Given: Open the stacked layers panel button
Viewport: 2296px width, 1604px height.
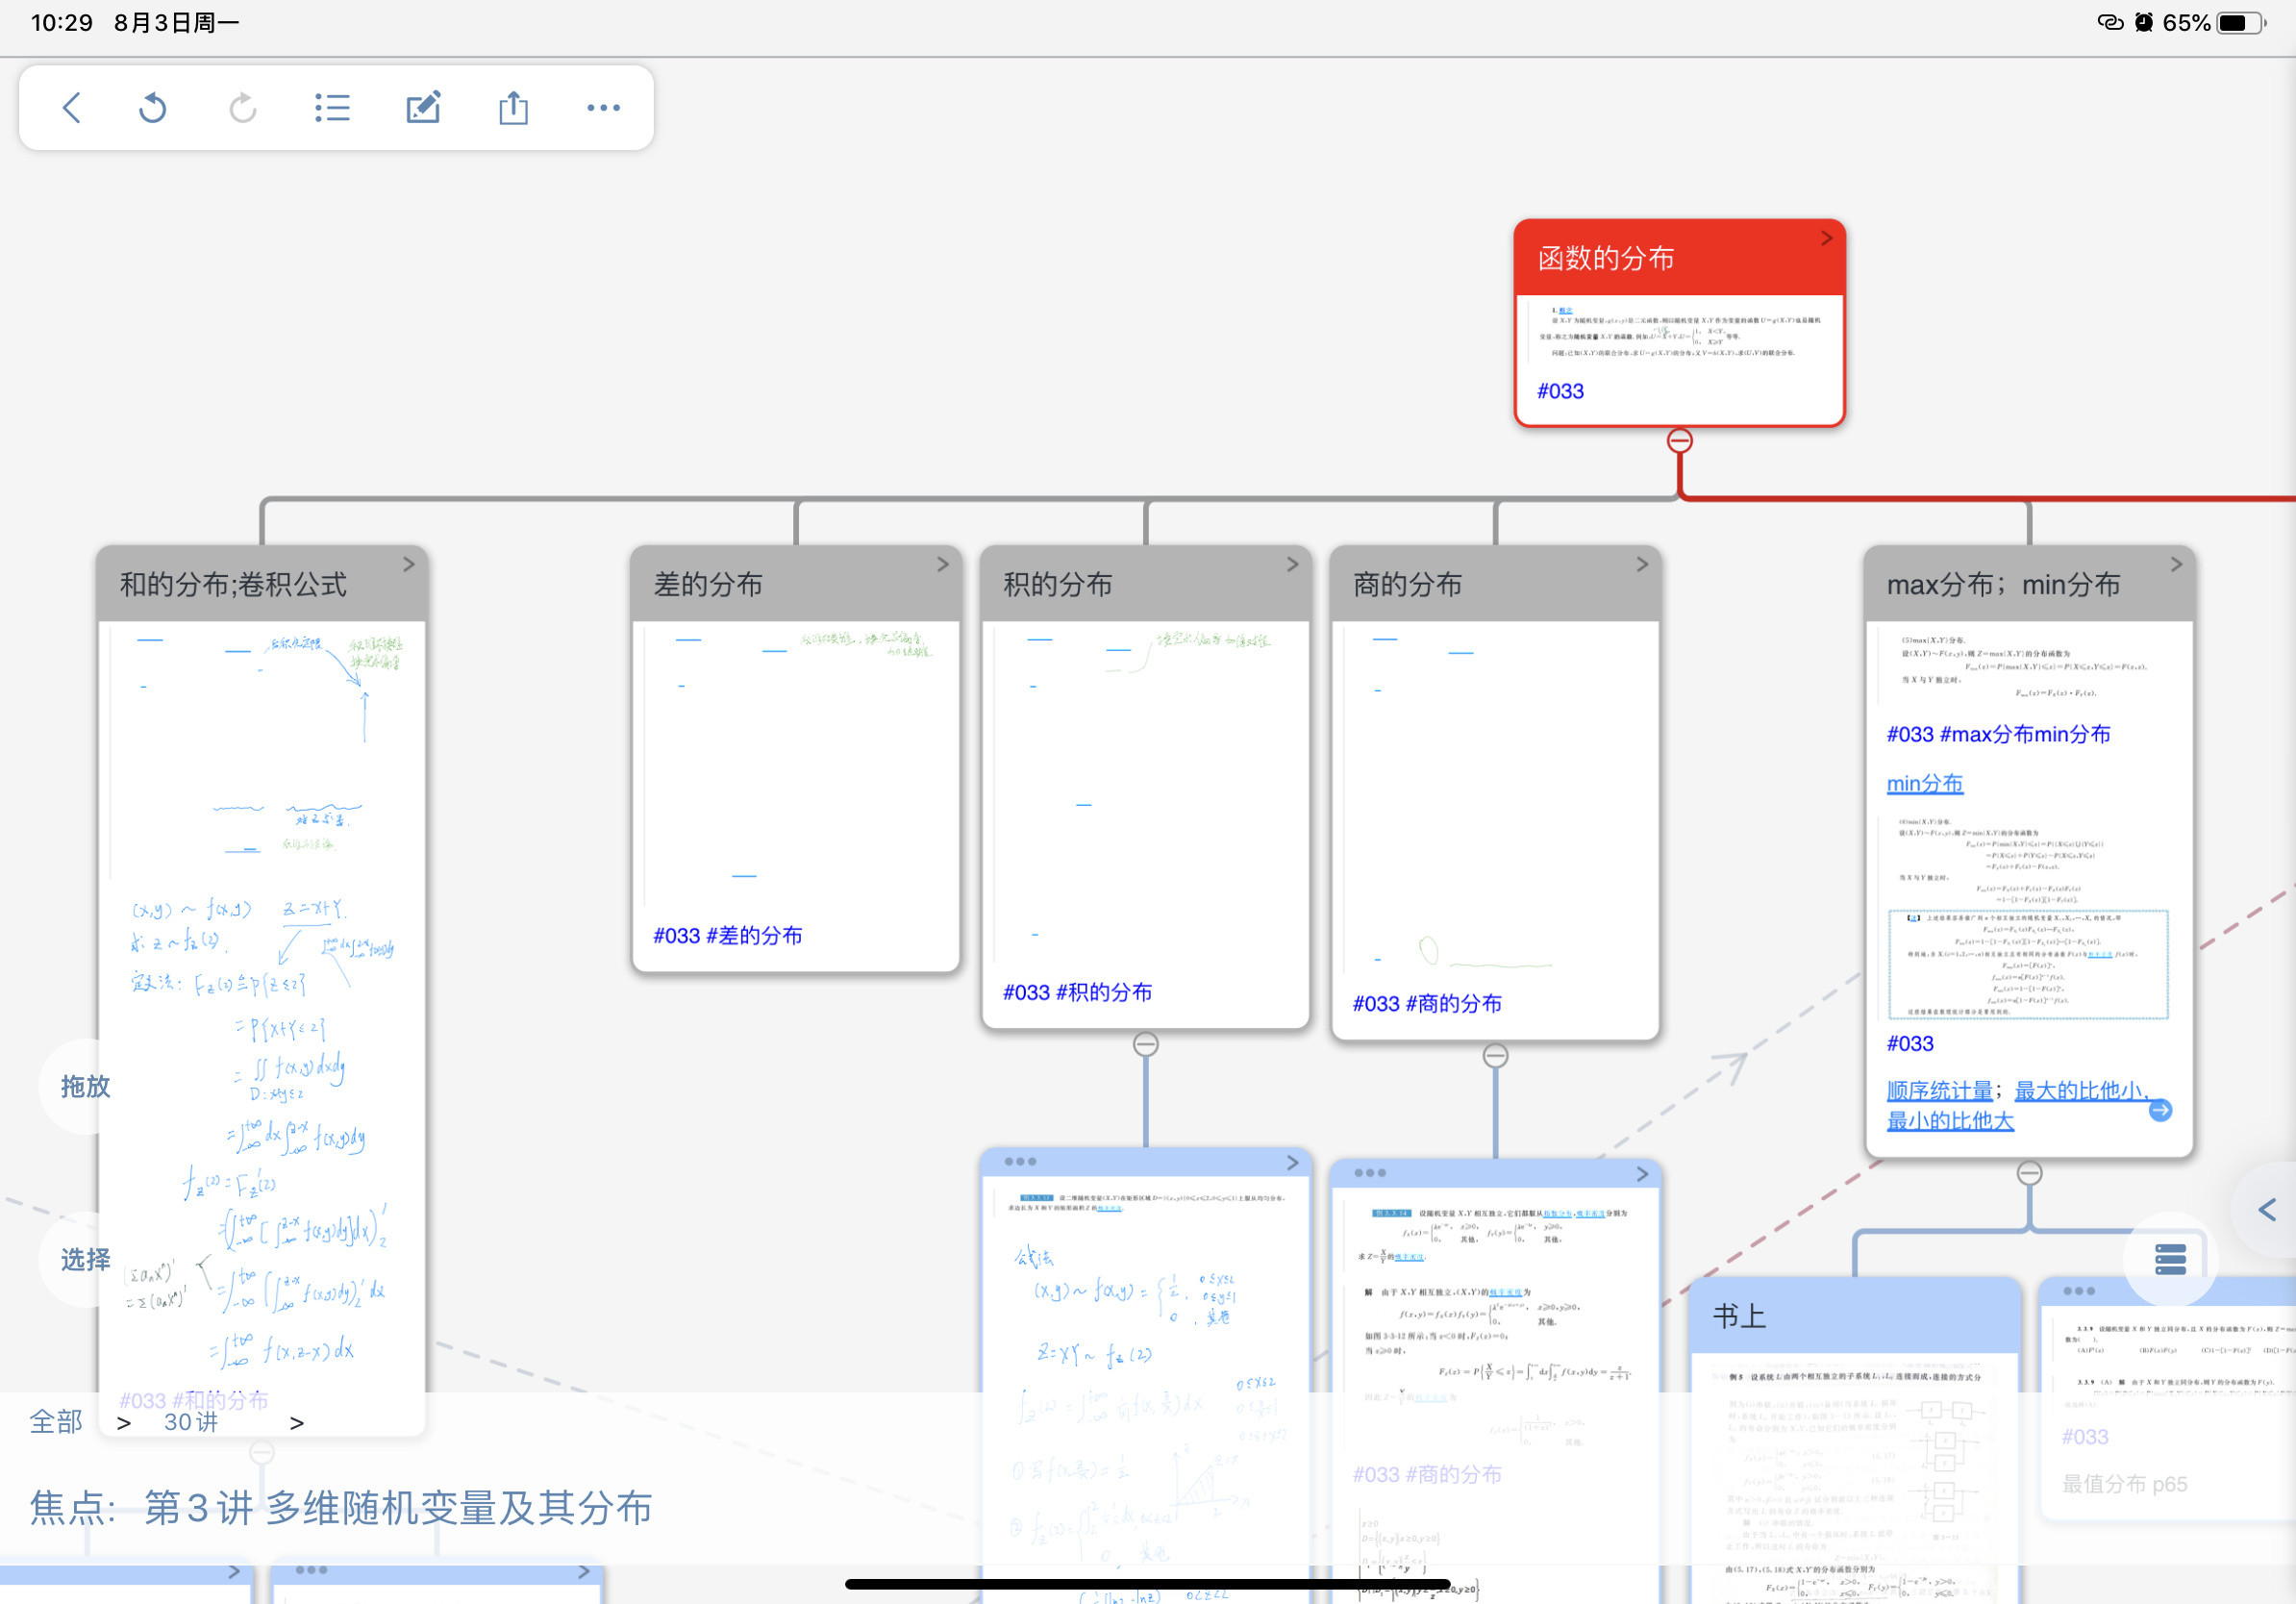Looking at the screenshot, I should (2170, 1259).
